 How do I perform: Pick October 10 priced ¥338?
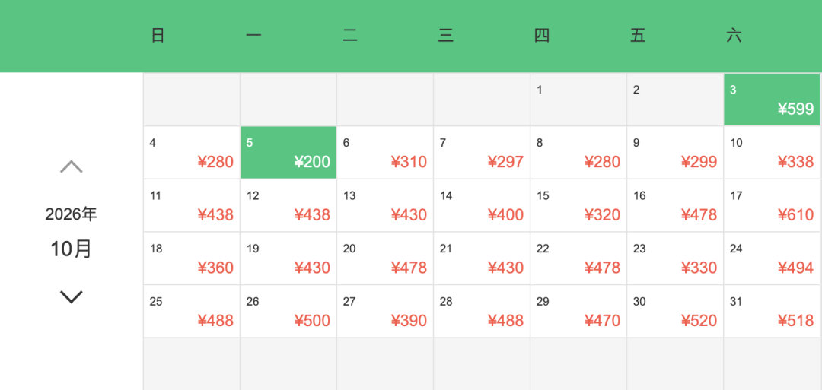(772, 152)
